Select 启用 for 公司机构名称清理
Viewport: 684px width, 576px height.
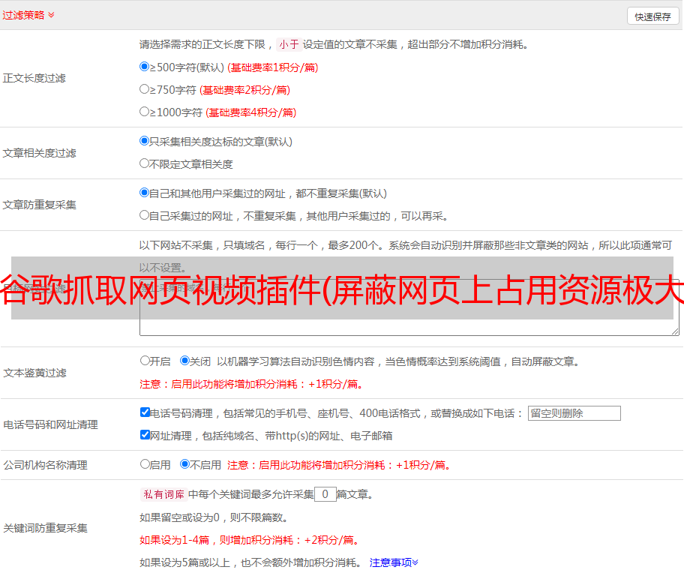[x=145, y=464]
